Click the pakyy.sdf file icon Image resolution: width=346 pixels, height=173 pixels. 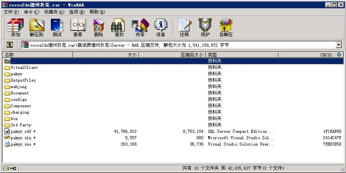click(x=7, y=131)
